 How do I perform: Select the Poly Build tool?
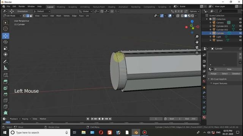pyautogui.click(x=5, y=113)
